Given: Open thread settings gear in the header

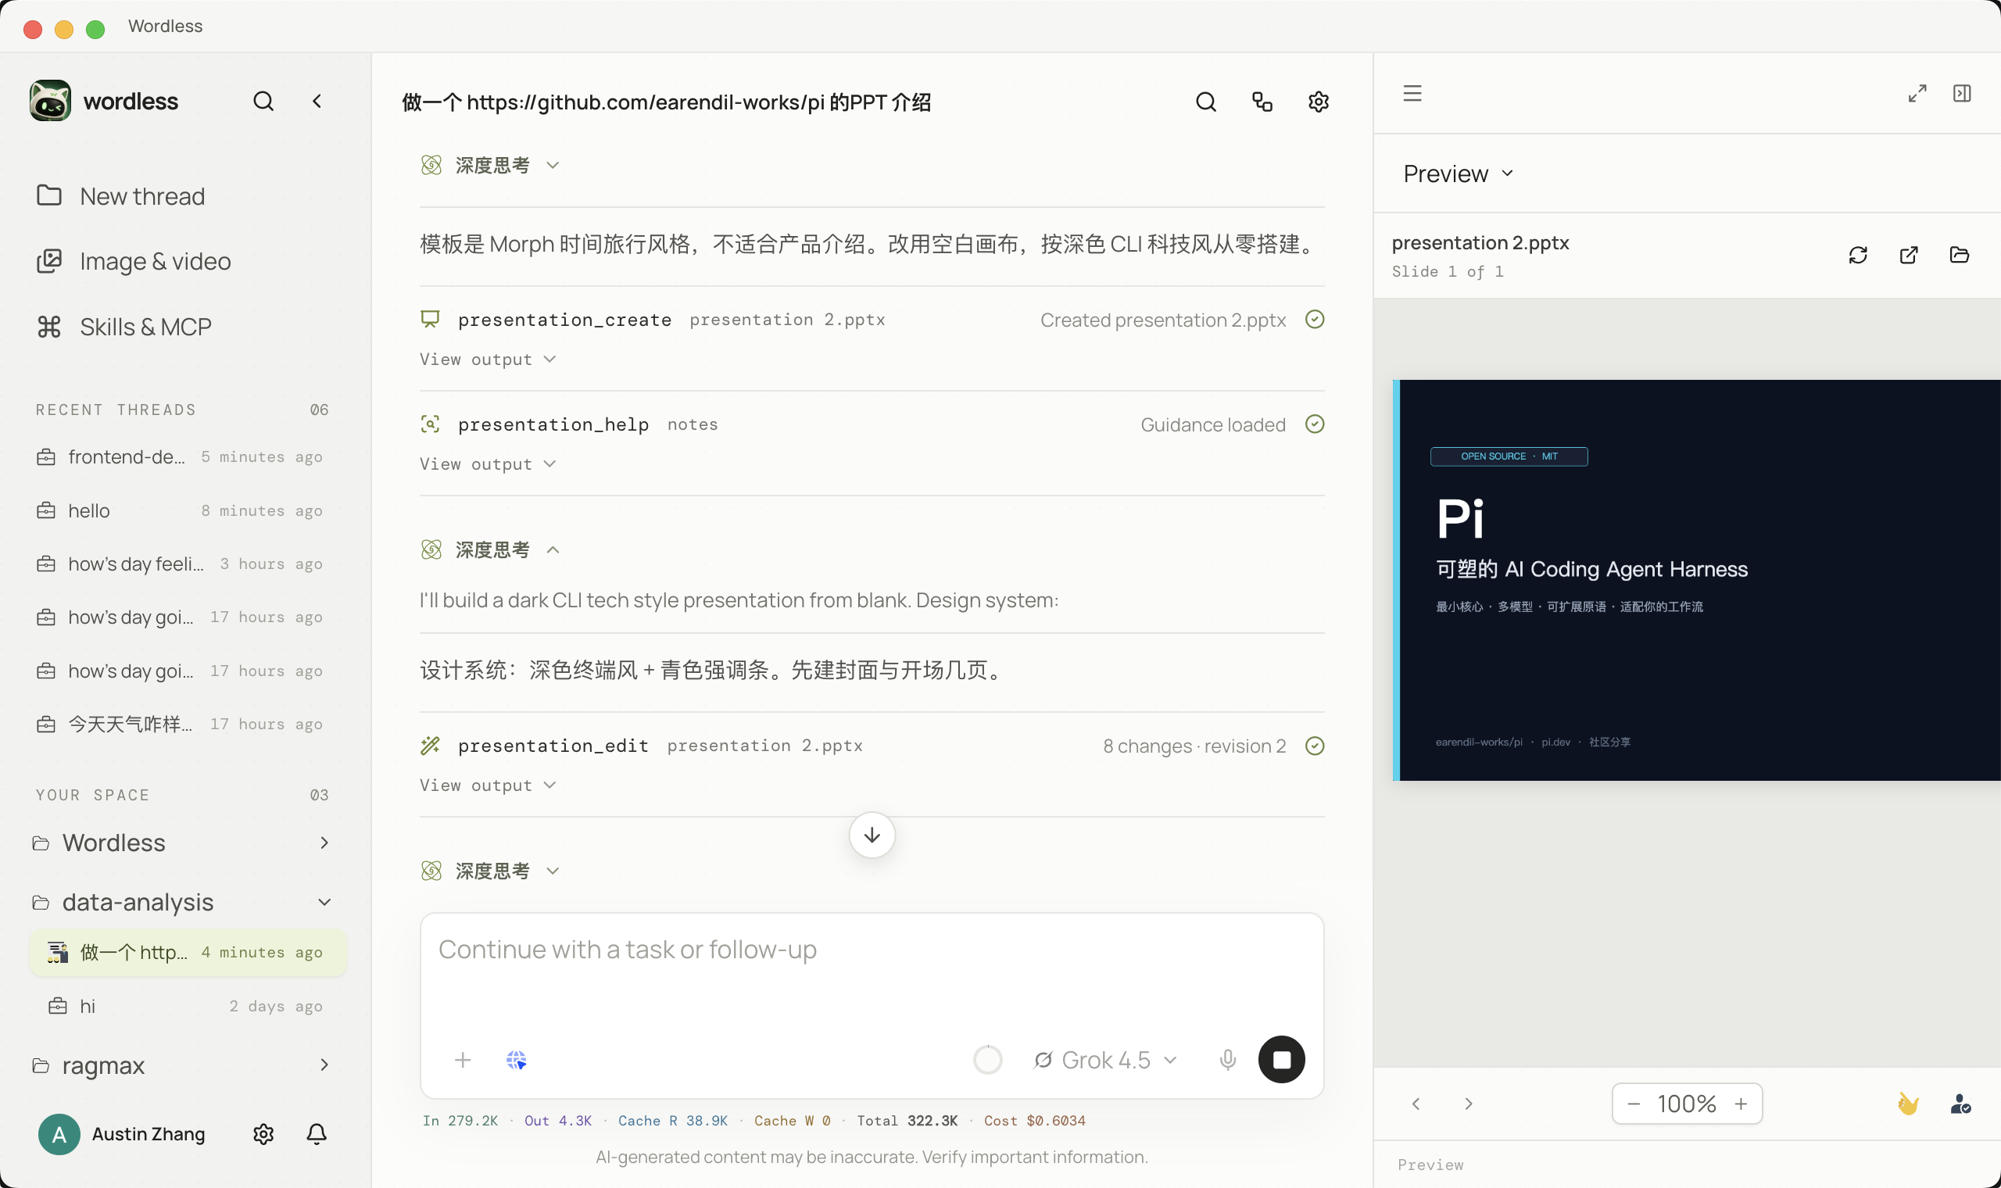Looking at the screenshot, I should click(1319, 102).
